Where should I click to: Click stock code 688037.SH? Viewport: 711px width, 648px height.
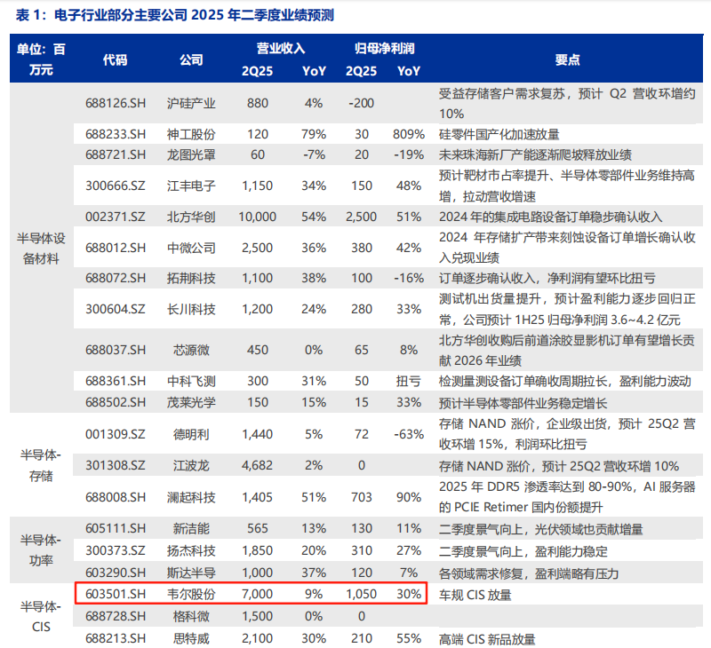(116, 350)
